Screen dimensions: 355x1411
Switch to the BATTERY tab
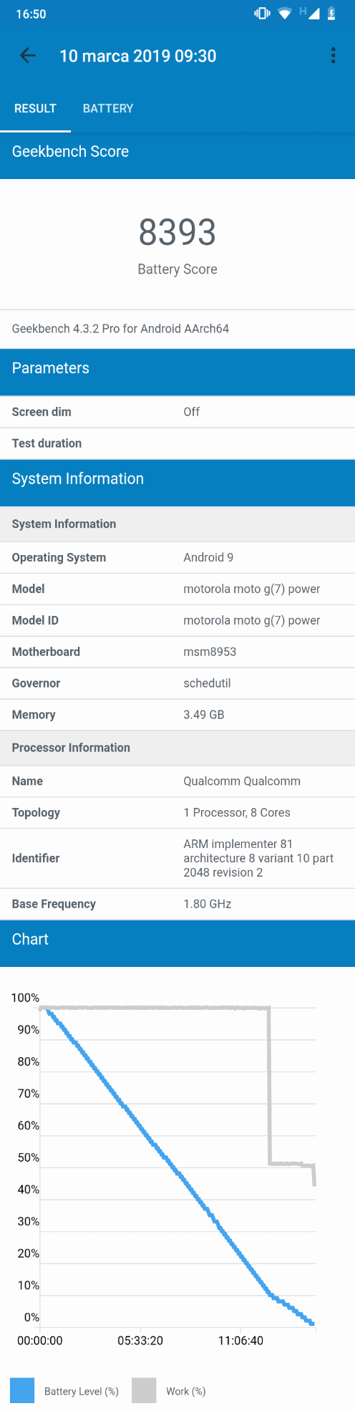coord(108,109)
